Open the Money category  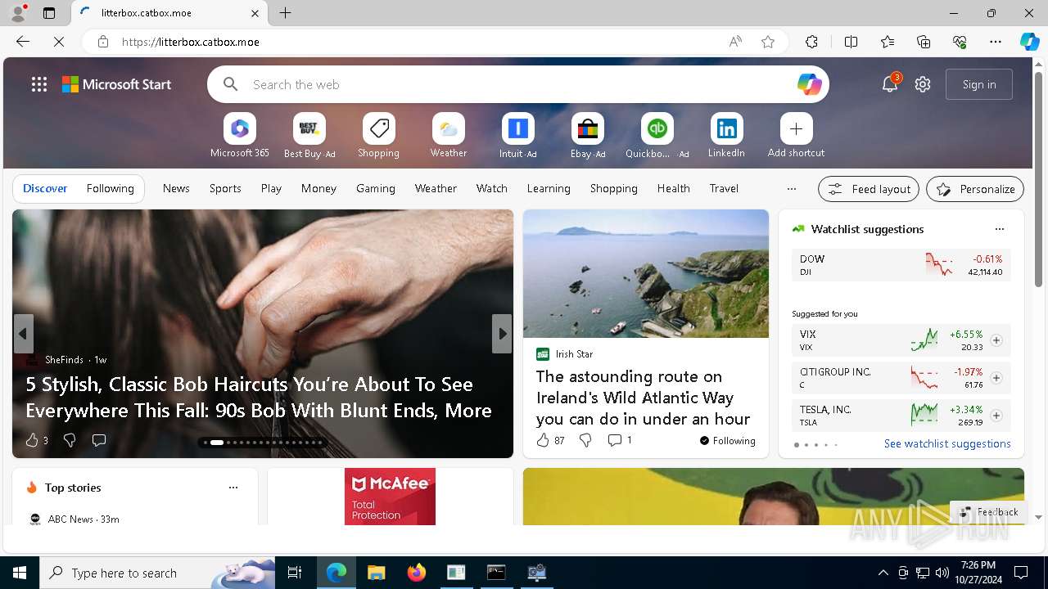tap(318, 188)
